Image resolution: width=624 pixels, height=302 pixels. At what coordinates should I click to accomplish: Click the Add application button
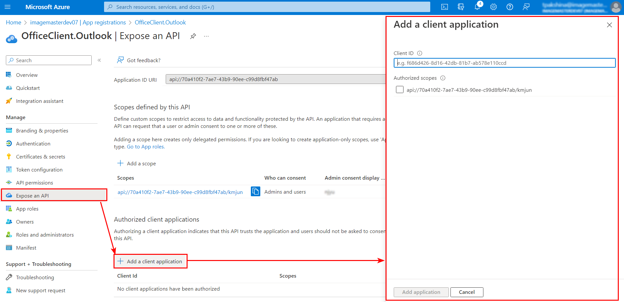point(421,292)
